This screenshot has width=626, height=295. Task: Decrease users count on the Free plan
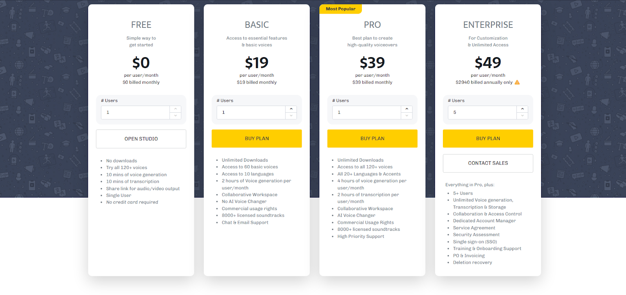(x=175, y=116)
